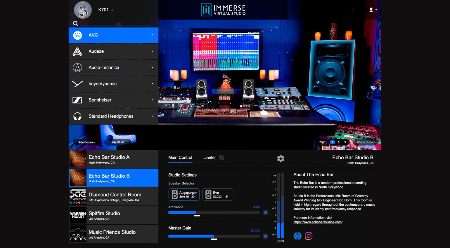Select the Eve SC203 speaker
The image size is (450, 248).
[218, 195]
